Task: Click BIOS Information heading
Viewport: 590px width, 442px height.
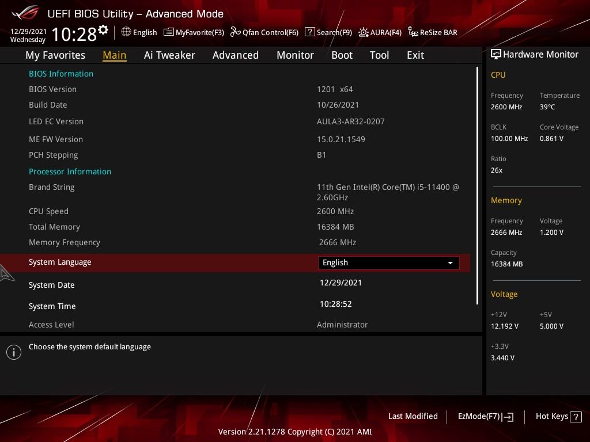Action: coord(61,74)
